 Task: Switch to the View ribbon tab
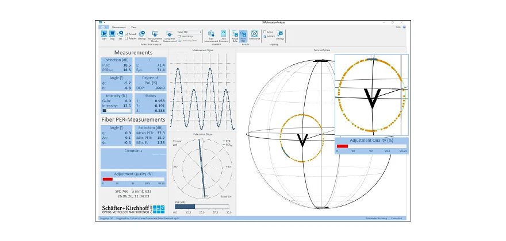pos(133,27)
